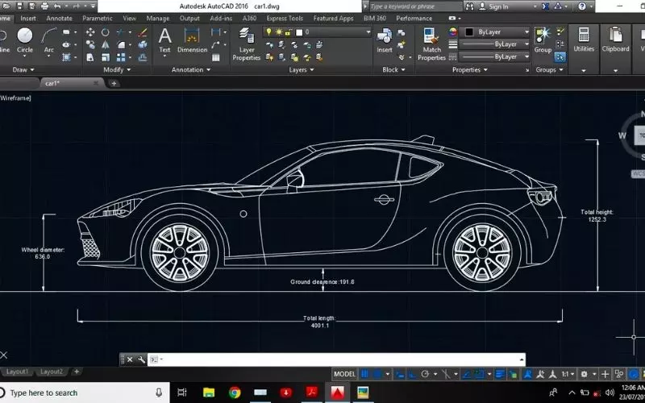
Task: Activate Match Properties tool
Action: click(x=431, y=44)
